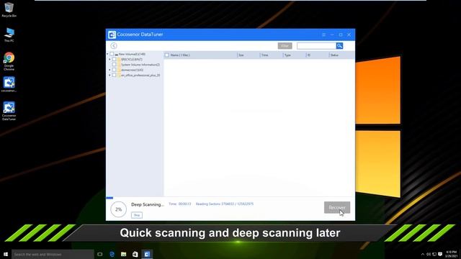This screenshot has height=259, width=461.
Task: Open the Store icon in the taskbar
Action: 135,254
